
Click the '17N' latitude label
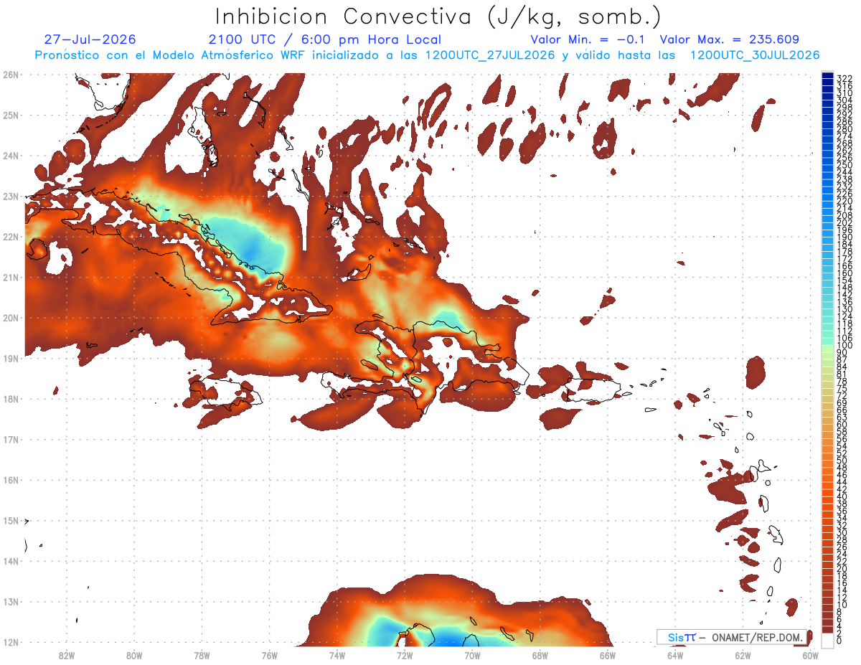tap(10, 439)
